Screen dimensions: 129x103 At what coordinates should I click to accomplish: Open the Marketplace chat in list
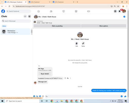pos(15,32)
